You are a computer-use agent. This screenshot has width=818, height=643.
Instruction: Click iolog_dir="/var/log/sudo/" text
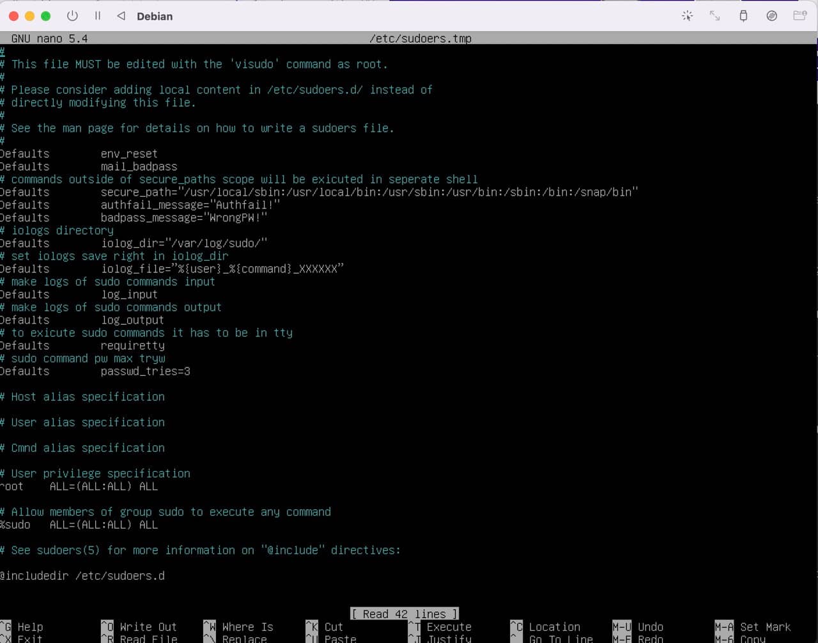coord(183,243)
